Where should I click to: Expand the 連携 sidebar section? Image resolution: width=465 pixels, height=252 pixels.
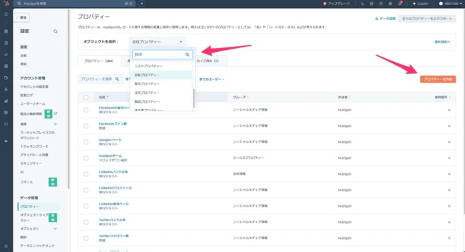coord(55,124)
